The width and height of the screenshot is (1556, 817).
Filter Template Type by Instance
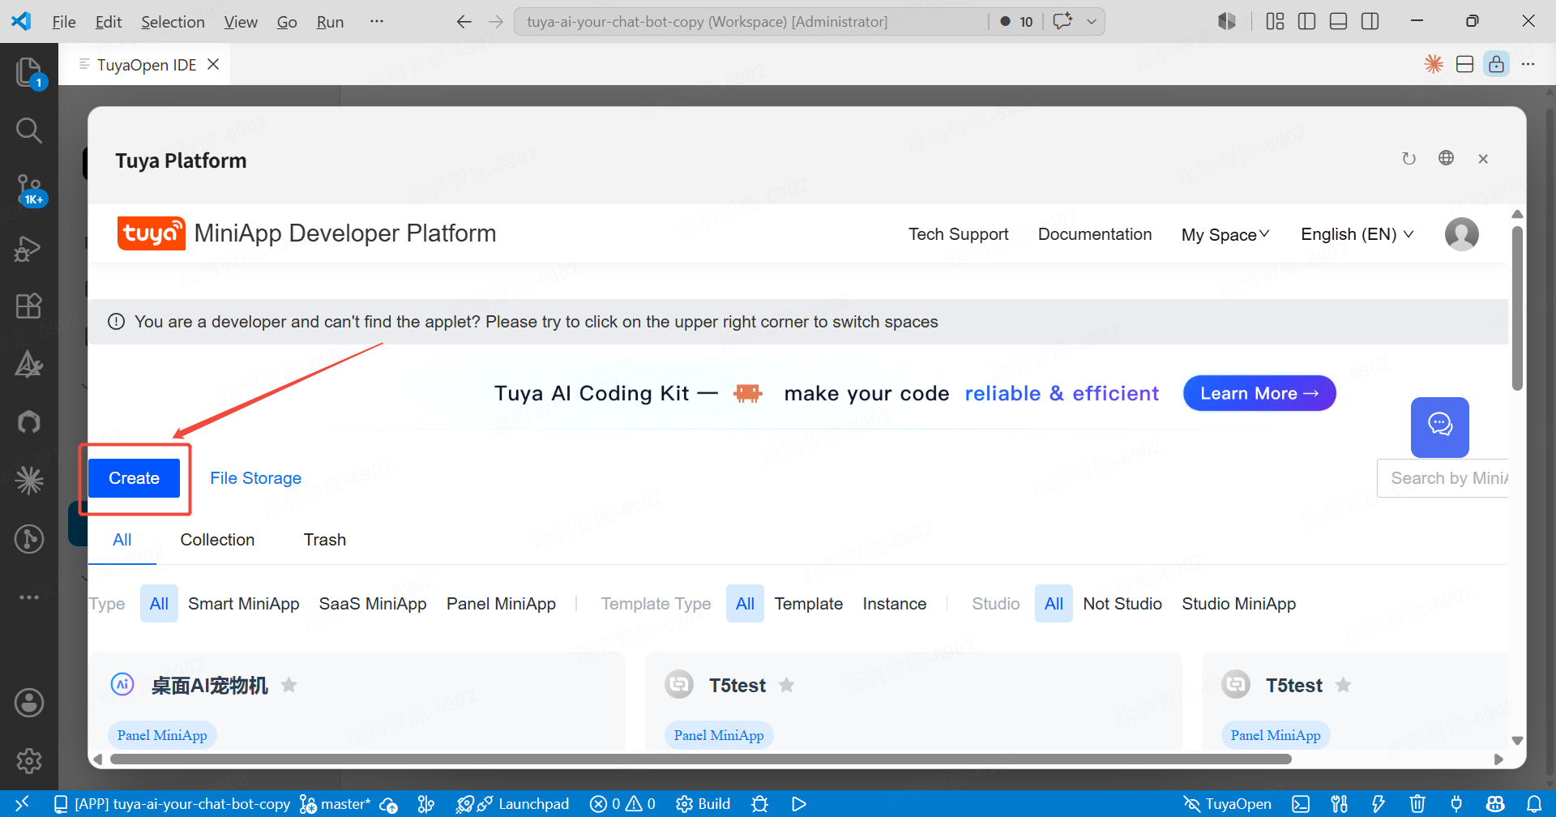(895, 604)
